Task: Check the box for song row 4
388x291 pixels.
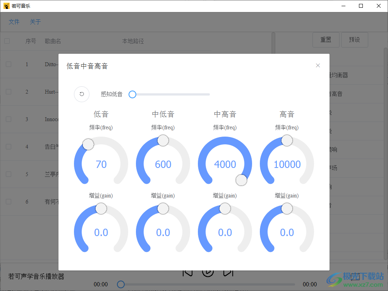Action: pos(9,147)
